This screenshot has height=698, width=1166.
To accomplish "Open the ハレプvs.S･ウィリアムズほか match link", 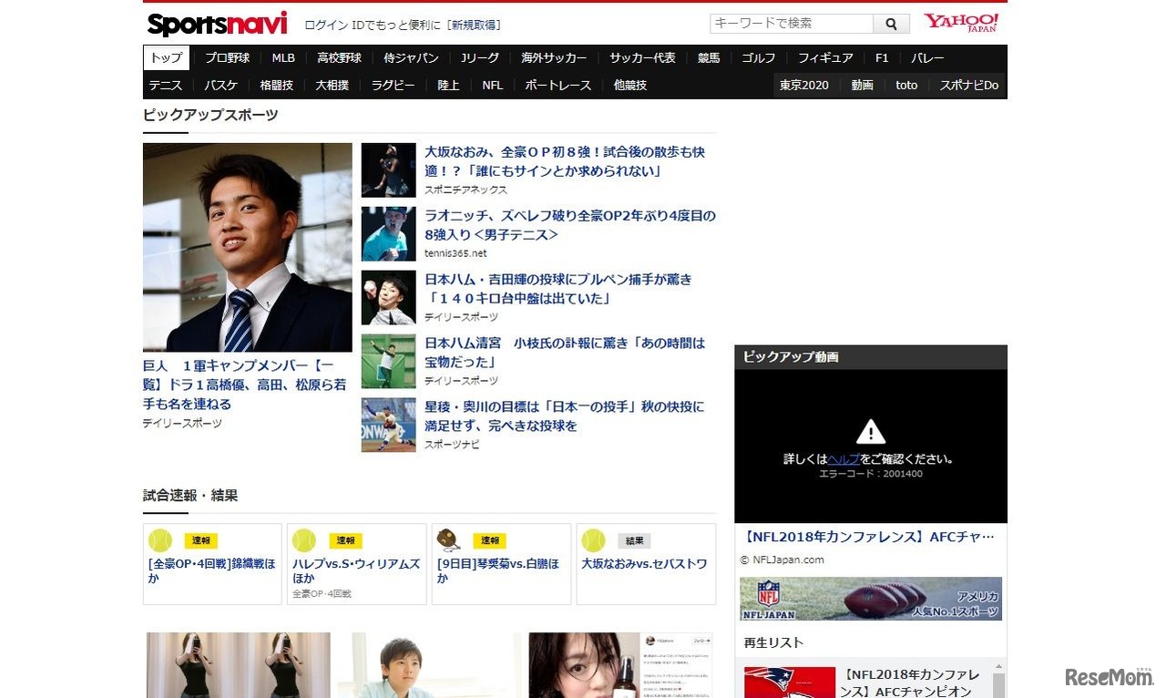I will (356, 570).
